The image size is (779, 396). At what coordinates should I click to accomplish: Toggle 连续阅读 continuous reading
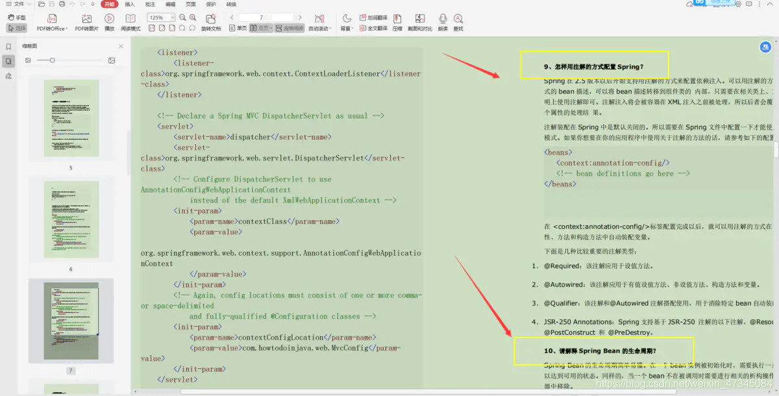click(x=289, y=28)
